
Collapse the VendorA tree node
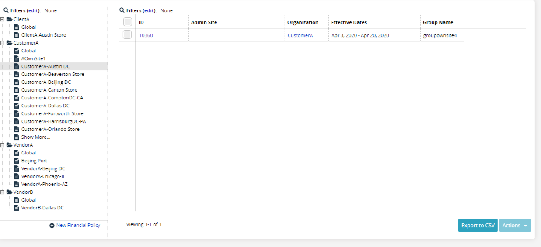point(3,145)
